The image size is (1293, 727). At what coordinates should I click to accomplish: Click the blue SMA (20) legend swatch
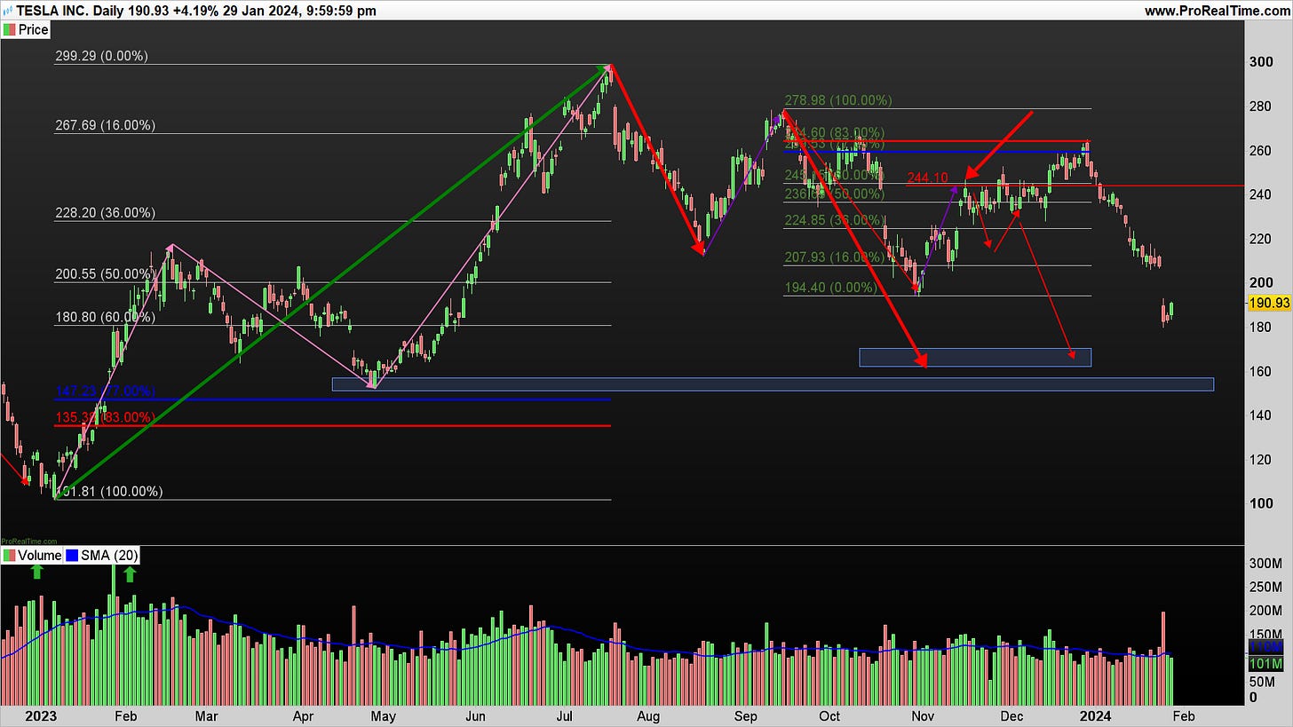[x=74, y=556]
